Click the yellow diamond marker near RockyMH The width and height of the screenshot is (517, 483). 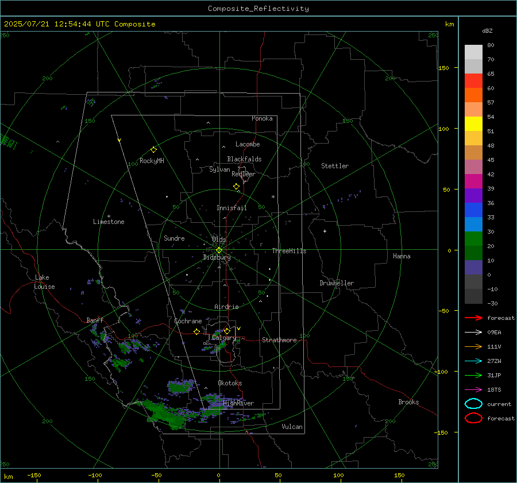(153, 150)
